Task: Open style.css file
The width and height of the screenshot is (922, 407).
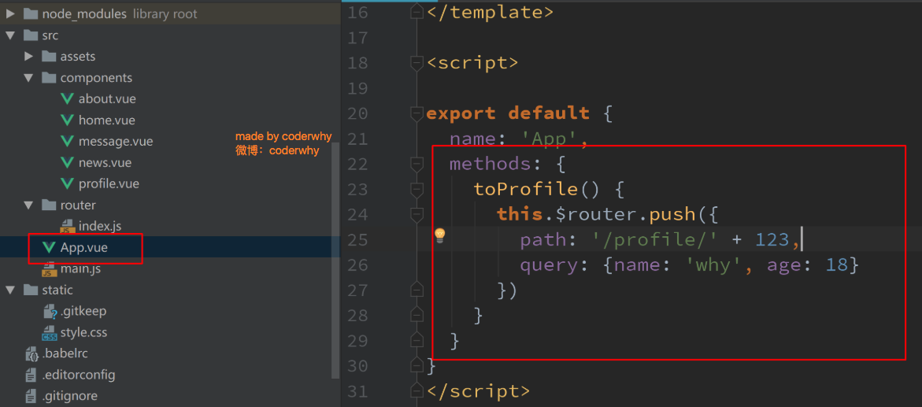Action: [83, 333]
